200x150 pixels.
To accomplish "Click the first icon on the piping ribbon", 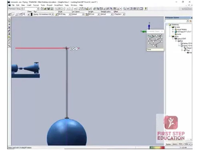I will coord(10,14).
